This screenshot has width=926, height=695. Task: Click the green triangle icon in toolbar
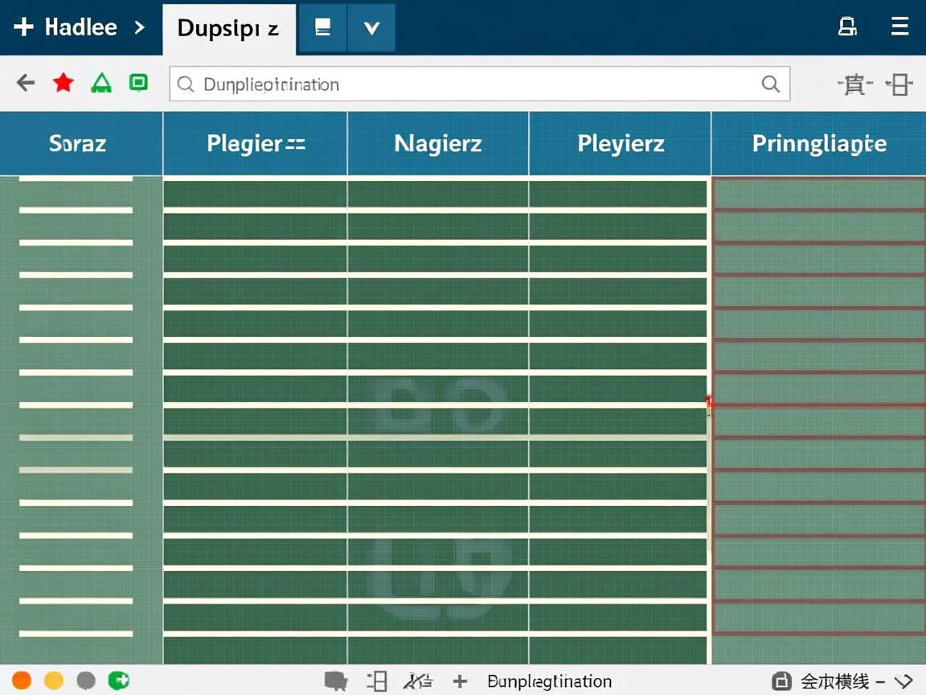coord(101,83)
